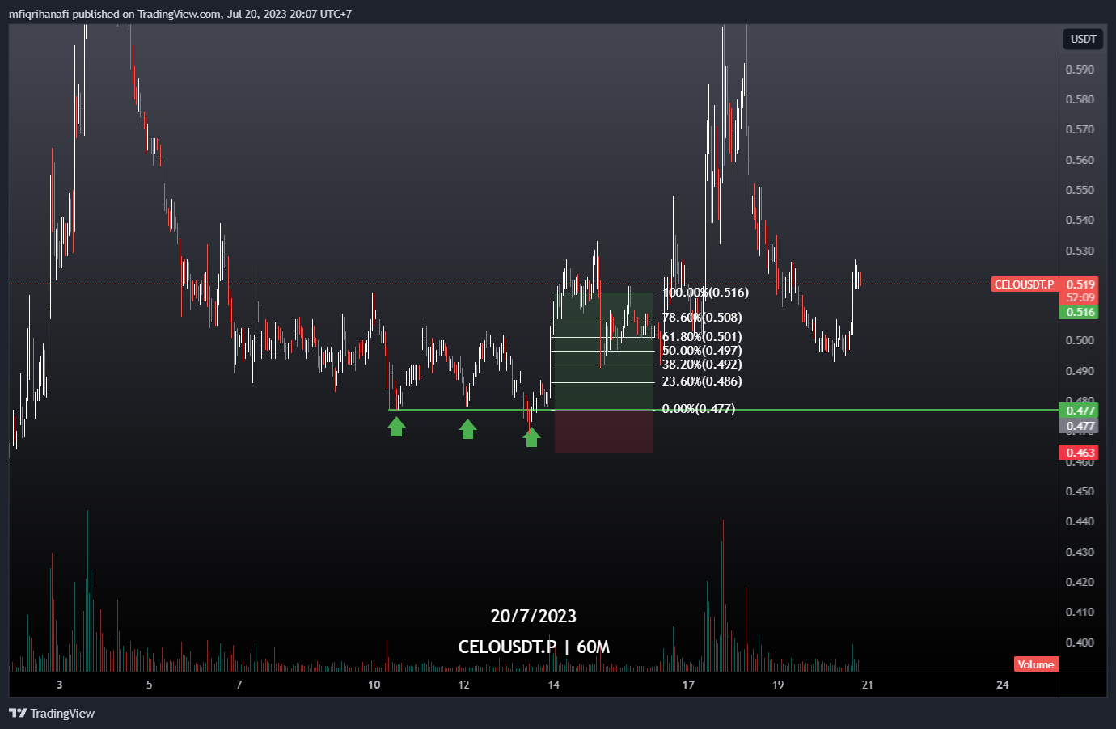Click the green 0.516 target price tag
The image size is (1116, 729).
(x=1079, y=312)
